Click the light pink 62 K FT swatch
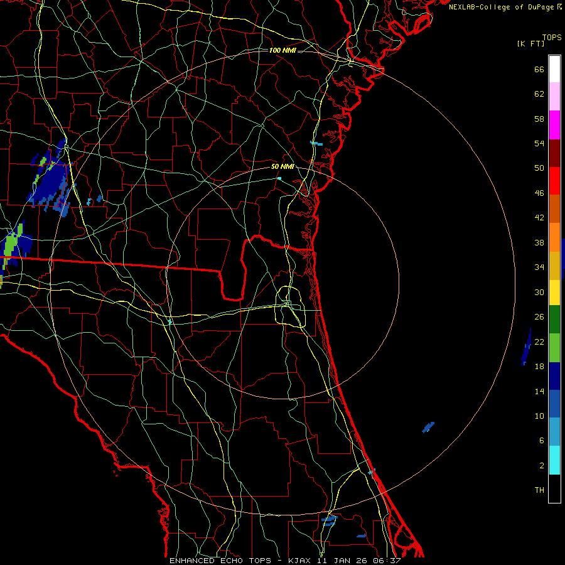This screenshot has width=565, height=565. click(x=554, y=96)
